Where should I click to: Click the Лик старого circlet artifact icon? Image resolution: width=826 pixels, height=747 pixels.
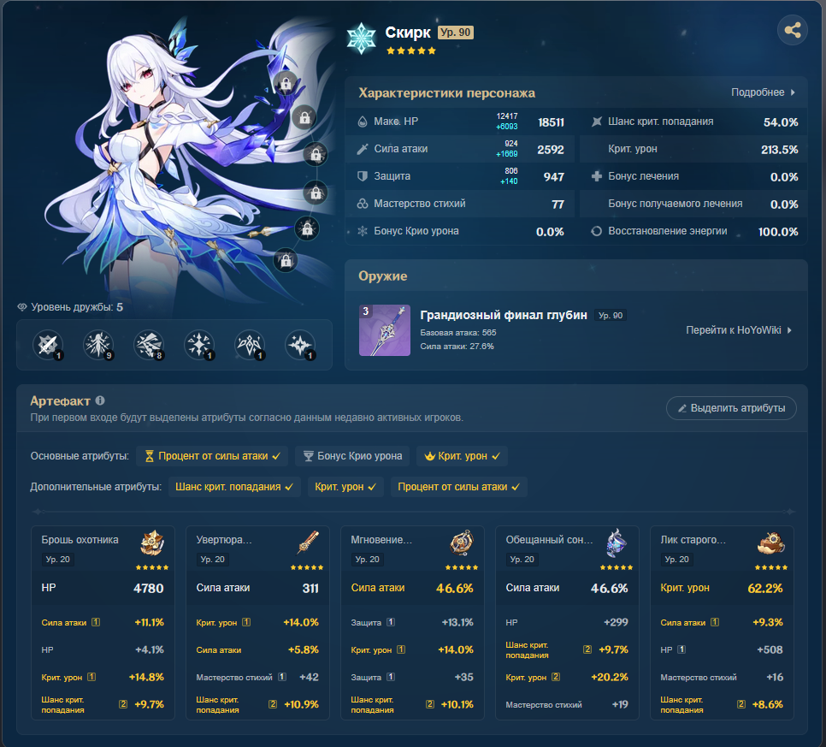tap(771, 543)
